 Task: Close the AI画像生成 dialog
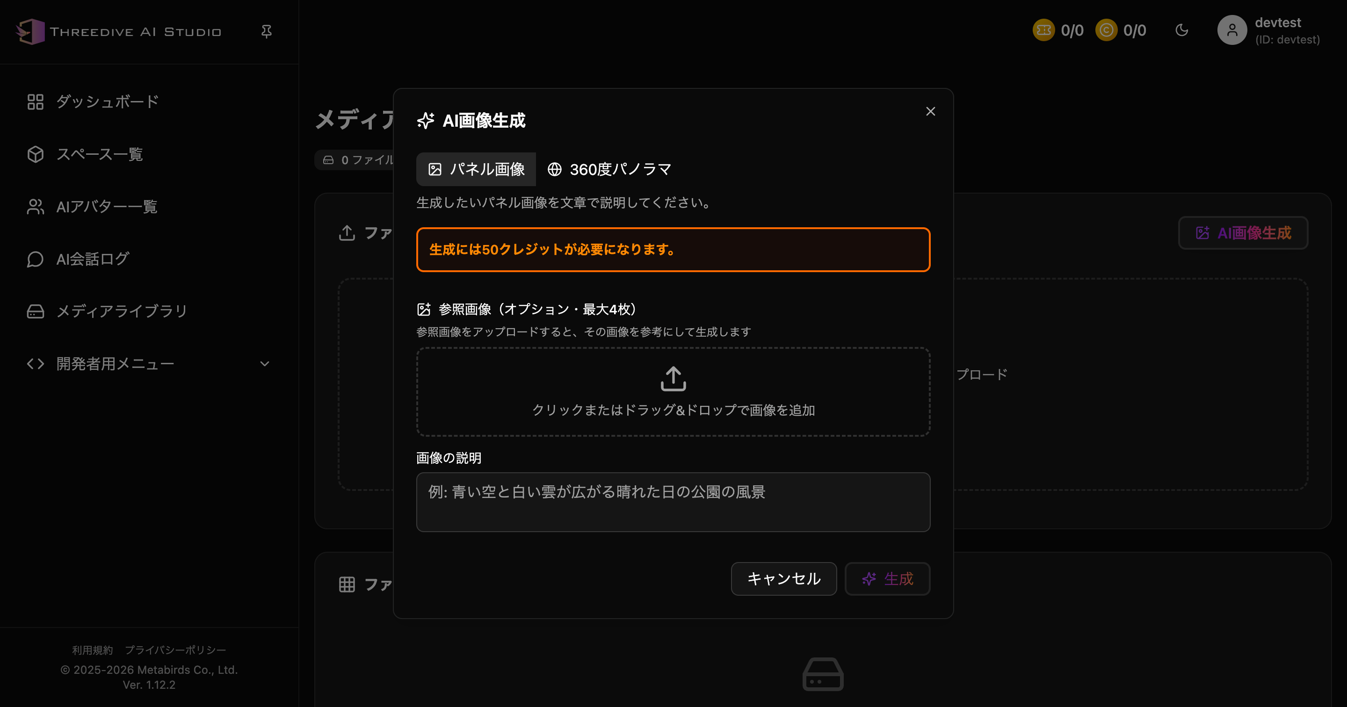[930, 111]
